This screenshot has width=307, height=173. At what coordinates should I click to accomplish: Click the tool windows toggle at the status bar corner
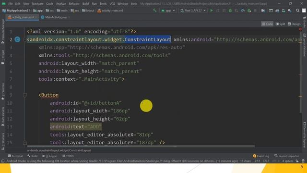3,161
